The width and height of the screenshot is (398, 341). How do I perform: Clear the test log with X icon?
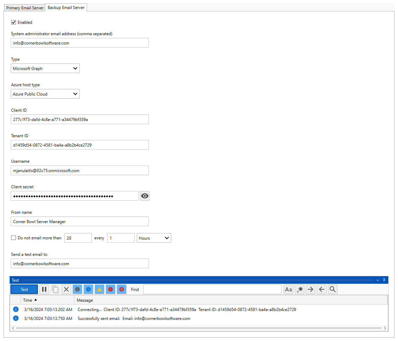pyautogui.click(x=66, y=289)
